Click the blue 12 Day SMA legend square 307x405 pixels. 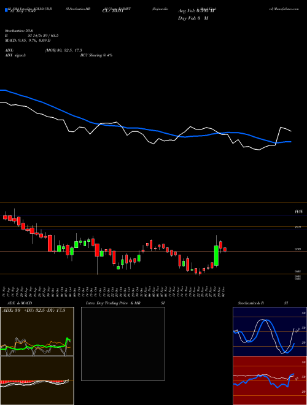click(x=6, y=10)
